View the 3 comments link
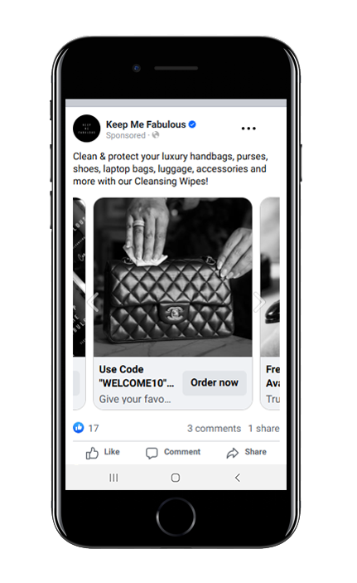 214,428
